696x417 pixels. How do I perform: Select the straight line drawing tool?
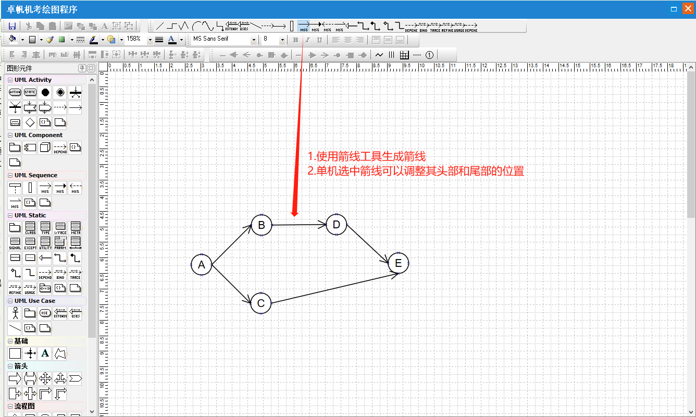pos(160,26)
